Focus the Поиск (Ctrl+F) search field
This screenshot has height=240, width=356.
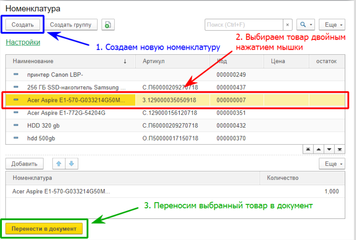244,25
